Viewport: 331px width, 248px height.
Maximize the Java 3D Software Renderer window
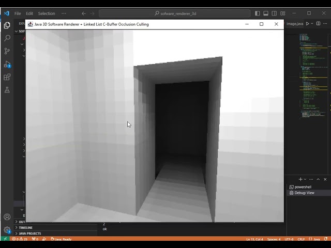coord(261,24)
